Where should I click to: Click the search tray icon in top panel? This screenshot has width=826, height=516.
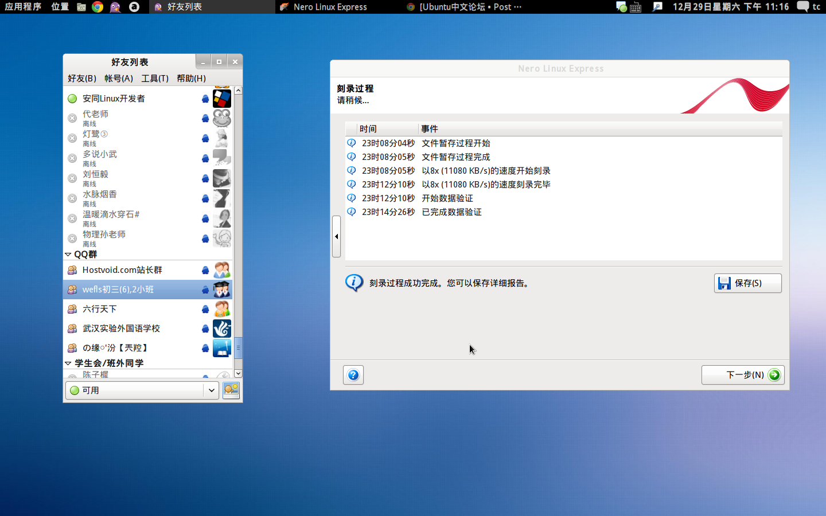658,7
